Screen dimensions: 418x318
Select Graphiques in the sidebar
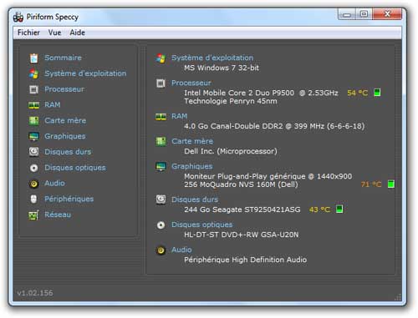click(x=65, y=136)
